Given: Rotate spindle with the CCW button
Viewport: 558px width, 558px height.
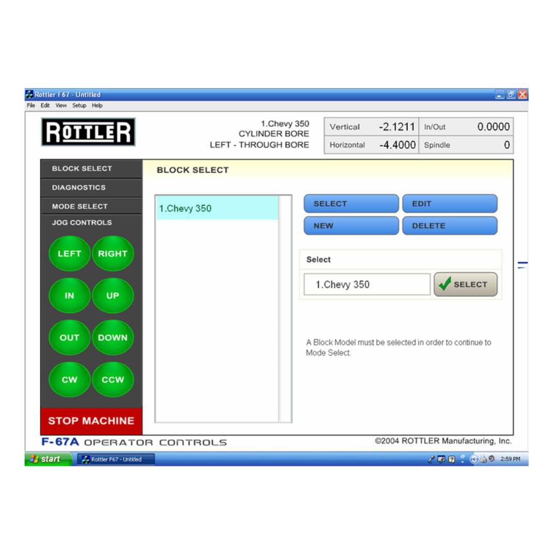Looking at the screenshot, I should pyautogui.click(x=113, y=380).
